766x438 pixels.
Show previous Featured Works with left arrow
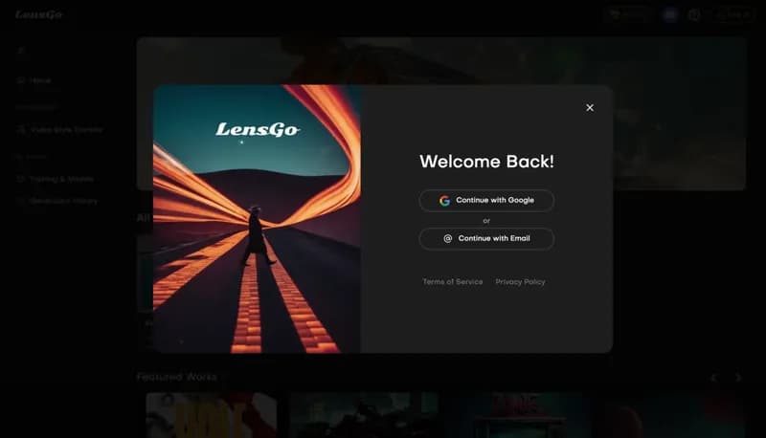click(713, 378)
